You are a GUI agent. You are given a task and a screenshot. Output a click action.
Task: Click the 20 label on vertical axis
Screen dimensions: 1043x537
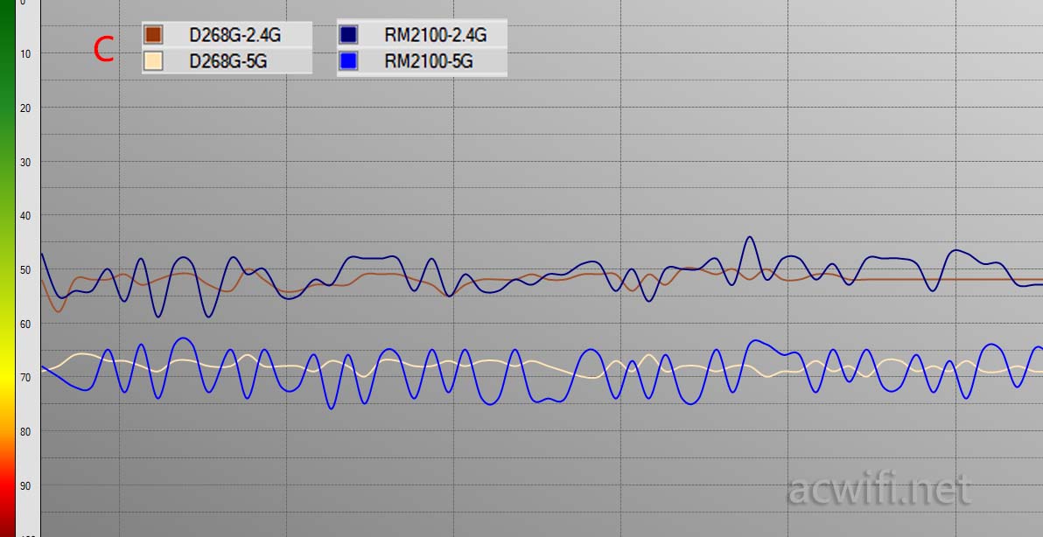coord(24,108)
